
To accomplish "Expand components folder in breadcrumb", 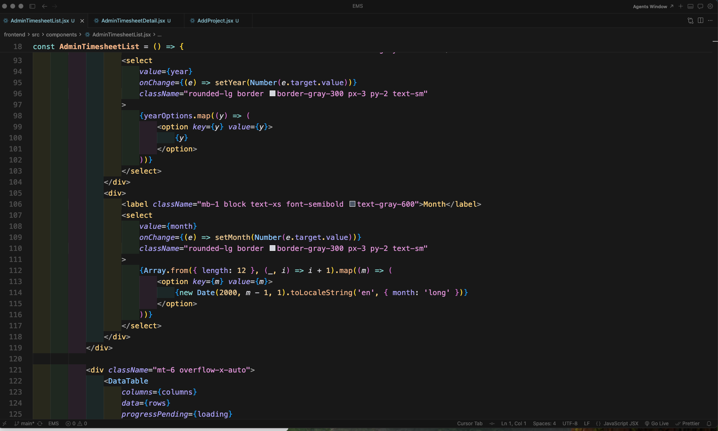I will click(x=61, y=35).
